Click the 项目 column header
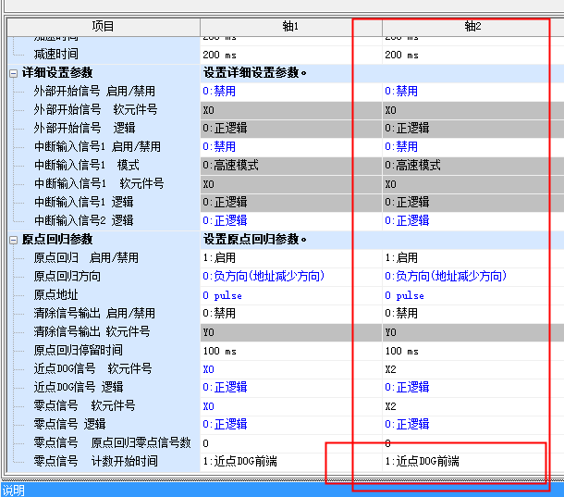564x497 pixels. 103,27
